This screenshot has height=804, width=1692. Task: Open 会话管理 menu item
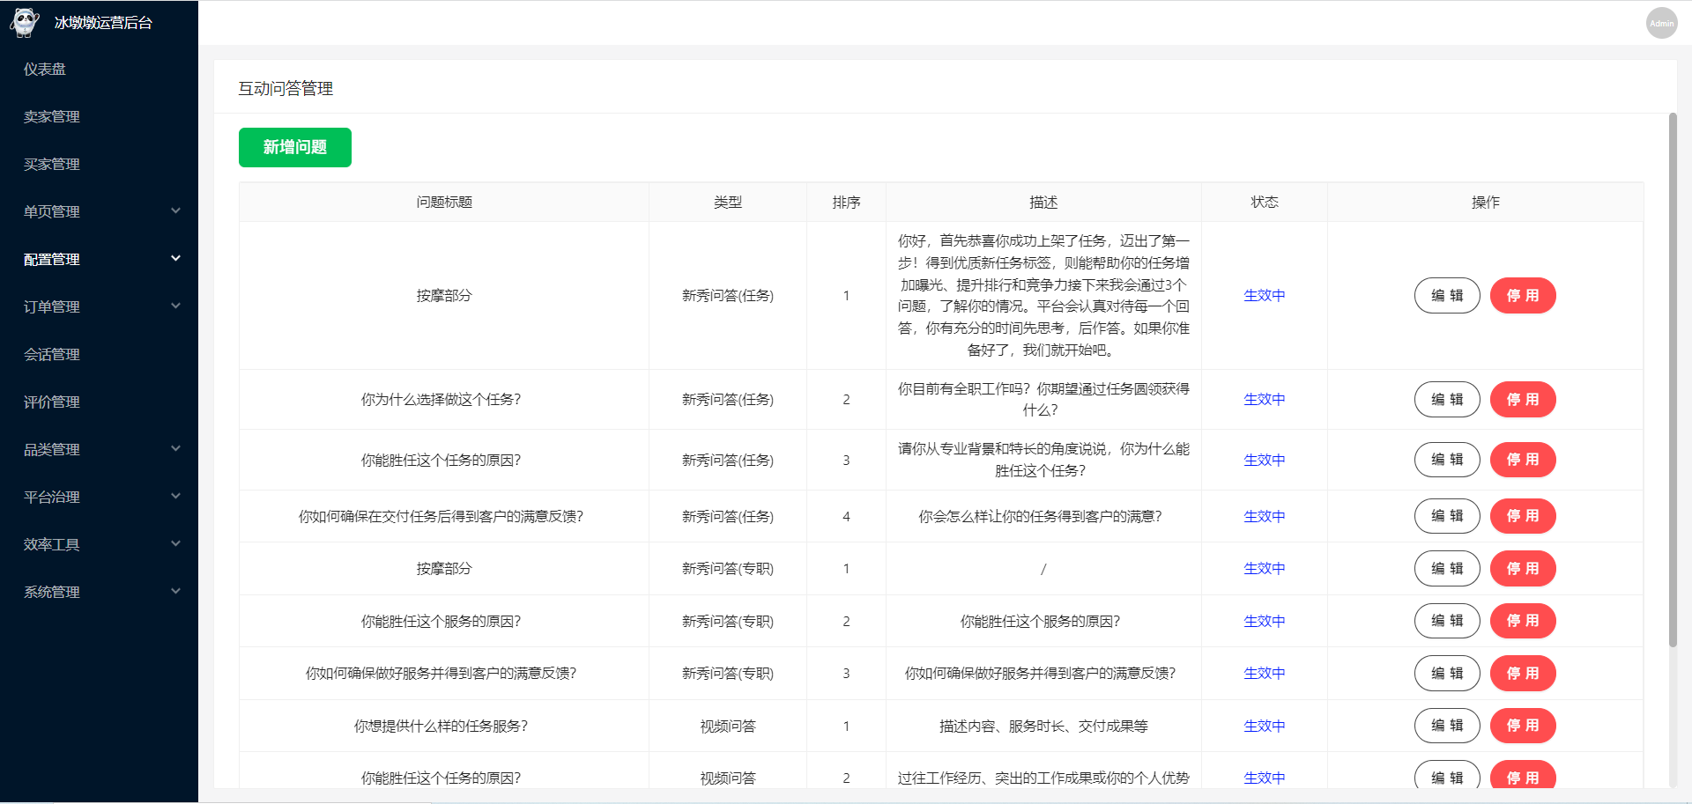click(51, 354)
